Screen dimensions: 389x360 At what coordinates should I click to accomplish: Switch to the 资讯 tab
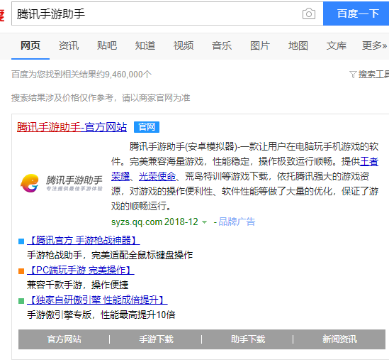coord(69,45)
